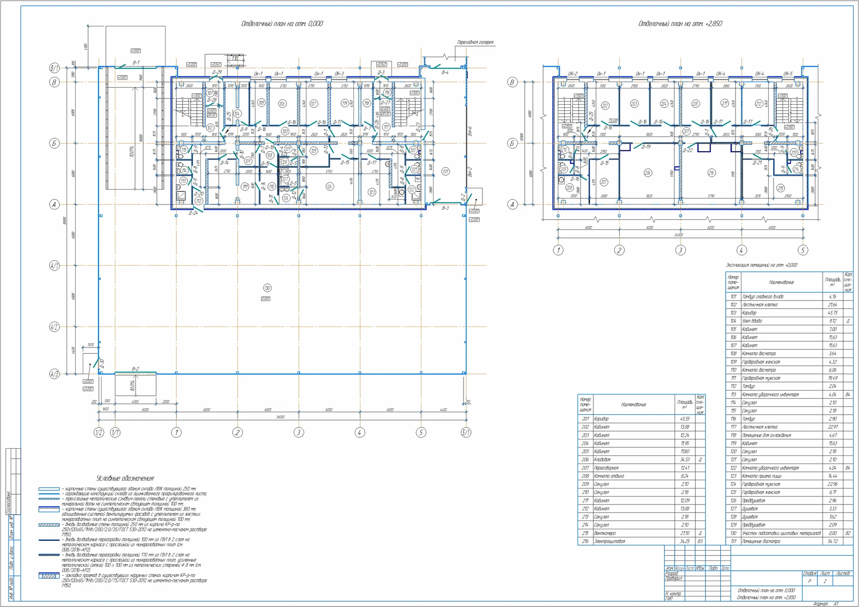The image size is (859, 607).
Task: Select the area value '19,49'
Action: point(833,378)
